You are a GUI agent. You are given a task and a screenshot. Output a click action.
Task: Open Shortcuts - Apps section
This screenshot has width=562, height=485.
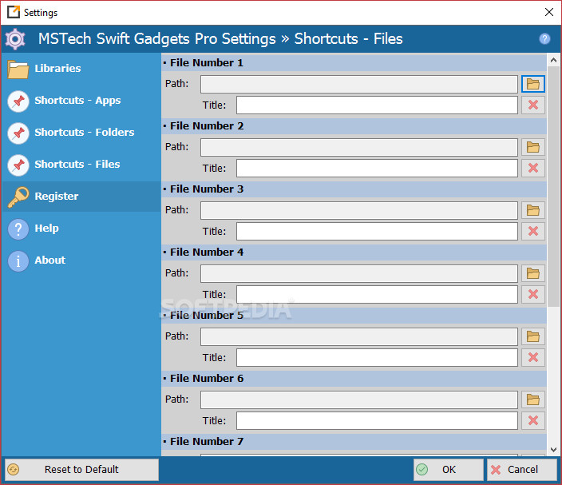[81, 101]
